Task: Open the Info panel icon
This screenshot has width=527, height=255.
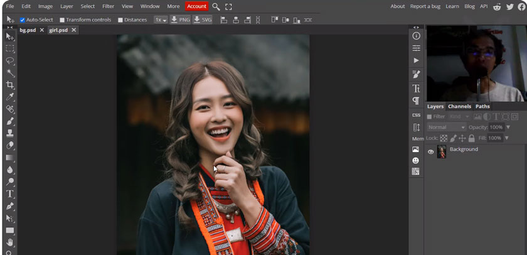Action: 416,36
